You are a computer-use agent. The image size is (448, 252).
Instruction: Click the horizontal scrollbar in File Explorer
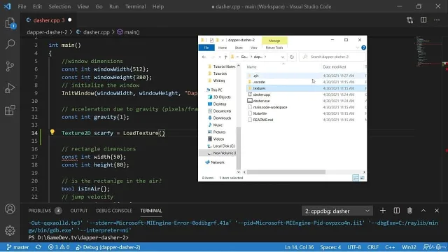pyautogui.click(x=286, y=172)
